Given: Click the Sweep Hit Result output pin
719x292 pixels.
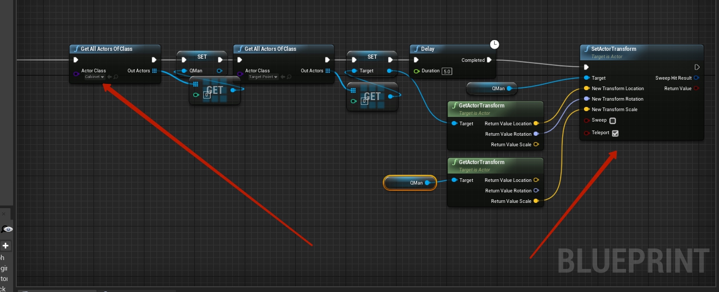Looking at the screenshot, I should (696, 78).
